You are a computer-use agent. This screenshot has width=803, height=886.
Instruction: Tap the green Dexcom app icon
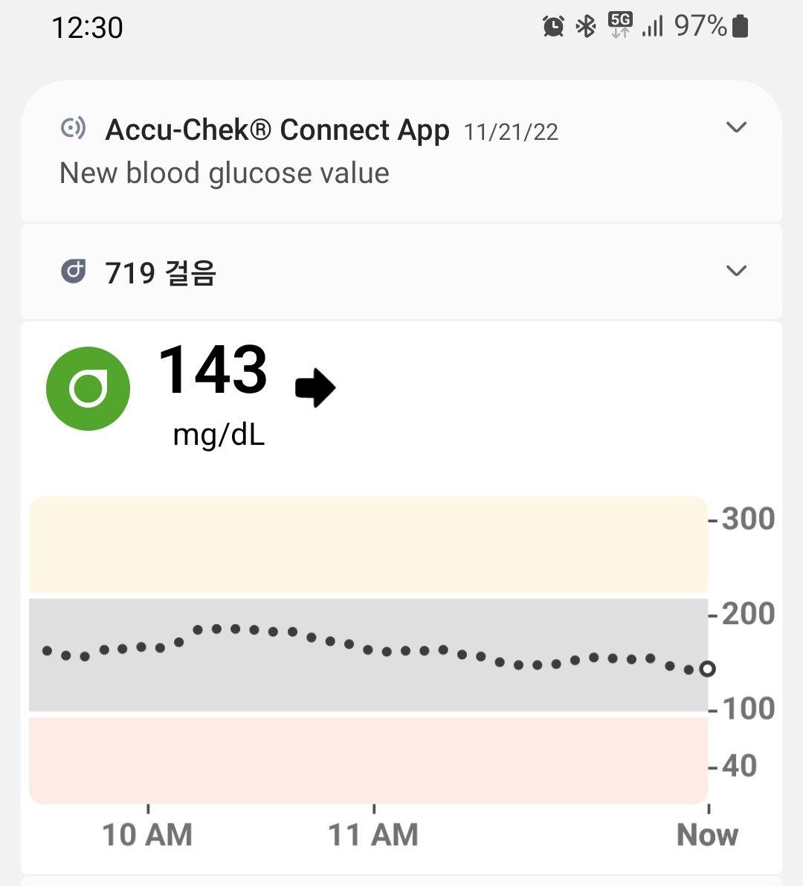88,389
